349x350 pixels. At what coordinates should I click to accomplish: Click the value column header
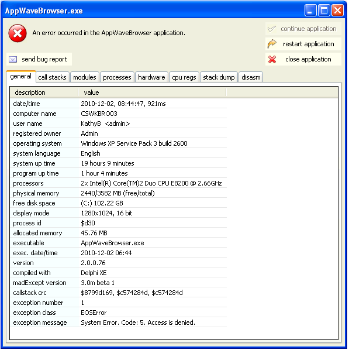tap(152, 92)
